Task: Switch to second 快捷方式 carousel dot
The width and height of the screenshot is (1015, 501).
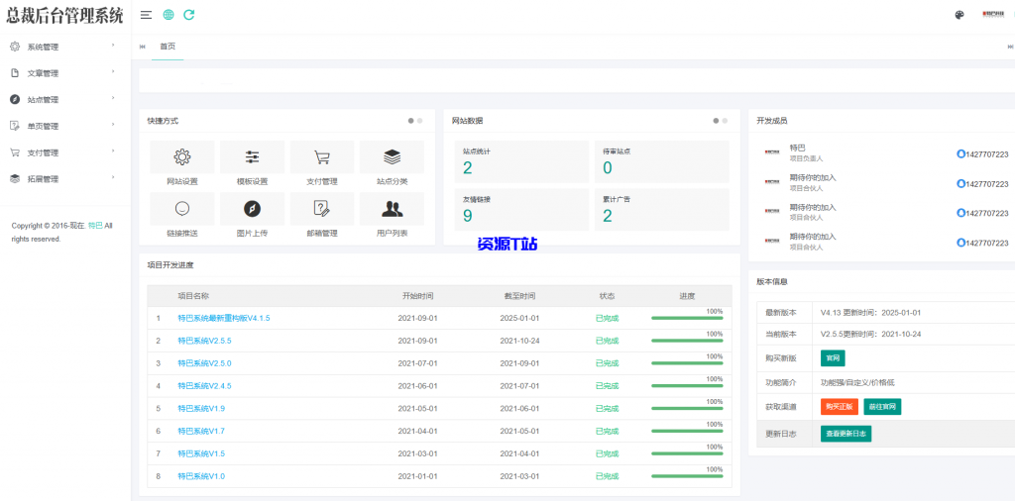Action: click(x=420, y=121)
